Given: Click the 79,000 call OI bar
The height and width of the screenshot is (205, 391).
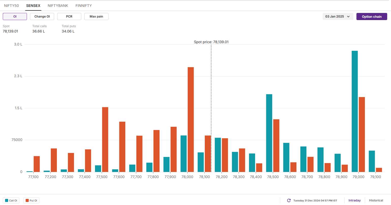Looking at the screenshot, I should coord(355,112).
